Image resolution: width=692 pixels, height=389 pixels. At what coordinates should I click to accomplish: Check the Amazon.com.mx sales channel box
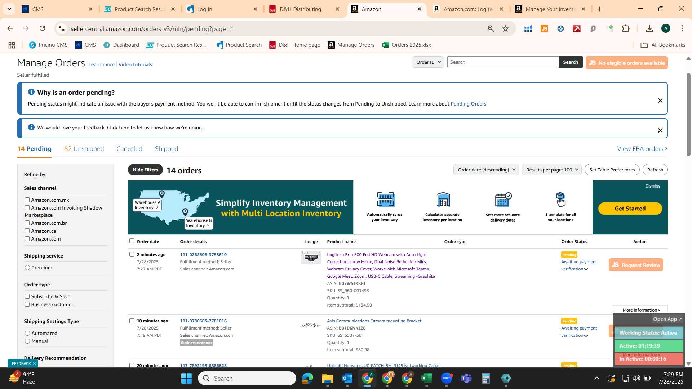(27, 200)
